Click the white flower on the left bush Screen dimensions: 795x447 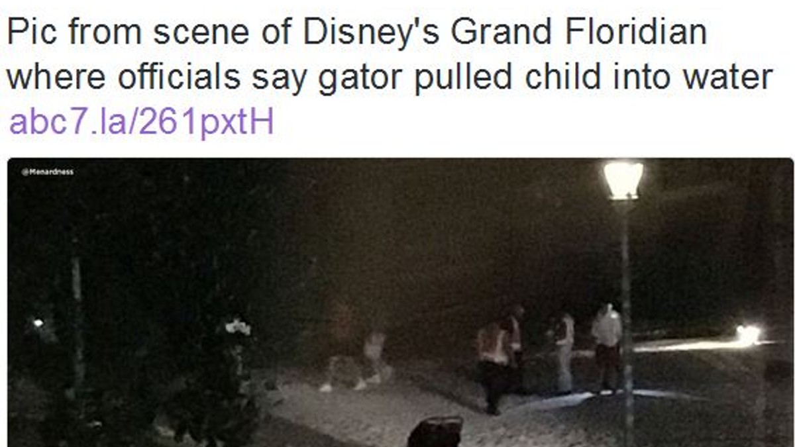237,326
